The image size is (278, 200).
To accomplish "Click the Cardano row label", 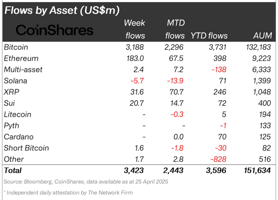I will click(19, 137).
